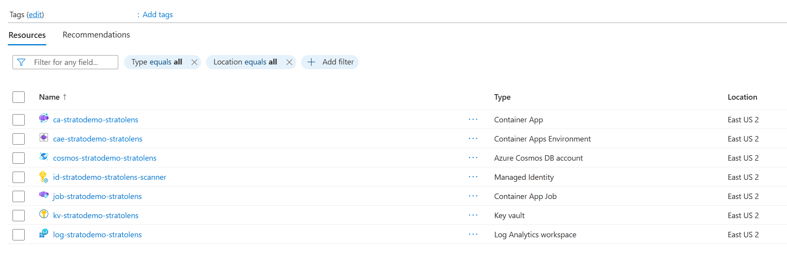Click the Key vault icon beside kv-stratodemo-stratolens
This screenshot has height=258, width=787.
coord(44,214)
